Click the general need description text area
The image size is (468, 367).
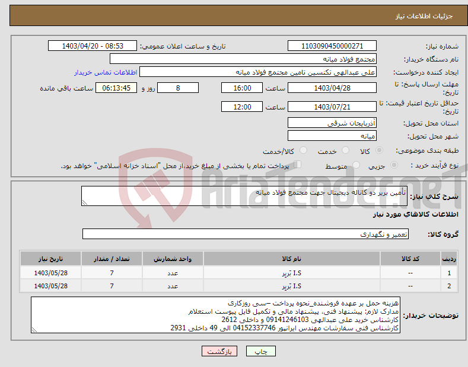[x=244, y=196]
